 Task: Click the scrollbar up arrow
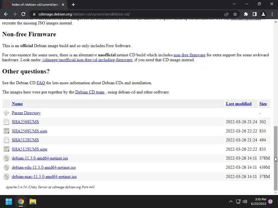click(276, 22)
